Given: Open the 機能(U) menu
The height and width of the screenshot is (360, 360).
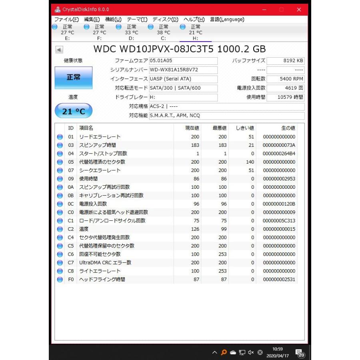Looking at the screenshot, I should pyautogui.click(x=113, y=20).
